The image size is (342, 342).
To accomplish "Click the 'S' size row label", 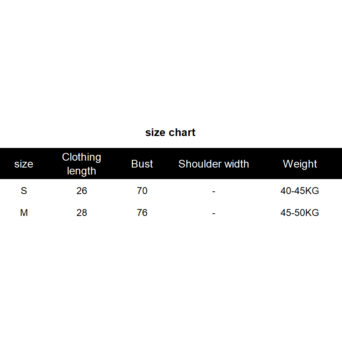I will (x=24, y=191).
